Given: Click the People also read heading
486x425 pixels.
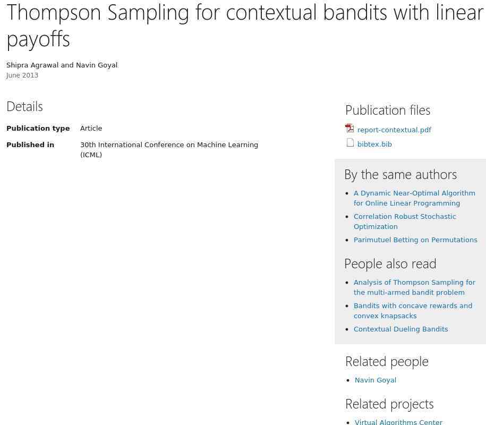Looking at the screenshot, I should 390,264.
